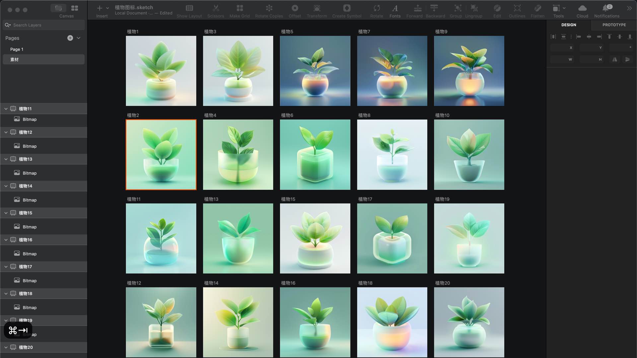Image resolution: width=637 pixels, height=358 pixels.
Task: Switch to the PROTOTYPE tab
Action: (614, 25)
